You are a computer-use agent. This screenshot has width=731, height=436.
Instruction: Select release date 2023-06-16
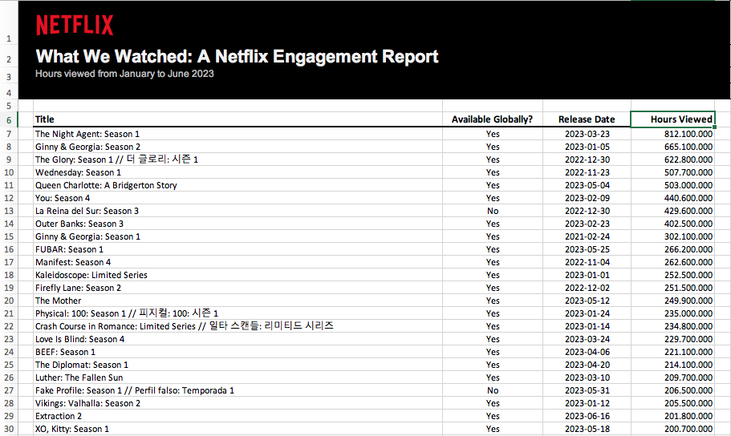(x=587, y=416)
